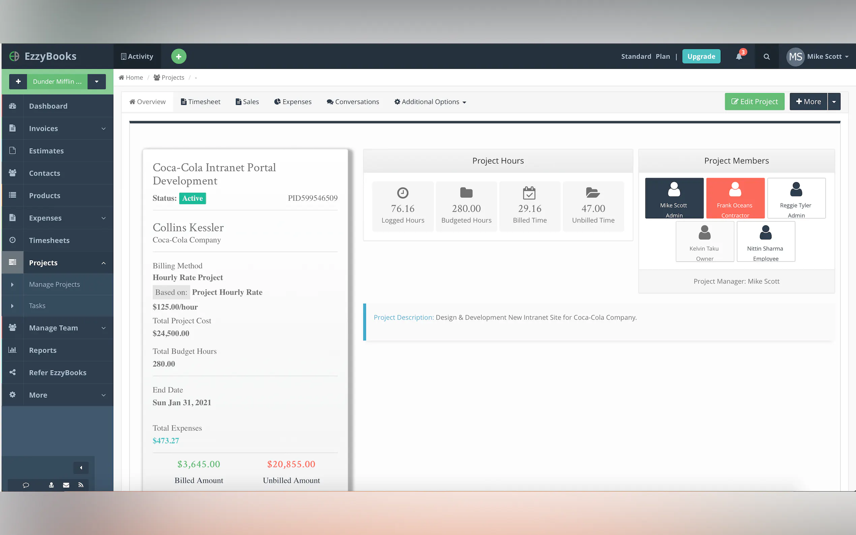Open Tasks submenu item

pyautogui.click(x=58, y=306)
